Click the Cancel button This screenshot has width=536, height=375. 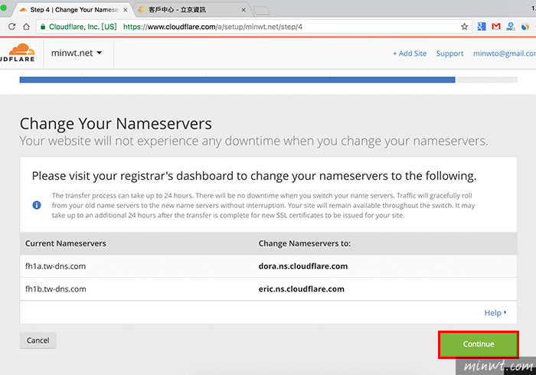tap(38, 341)
